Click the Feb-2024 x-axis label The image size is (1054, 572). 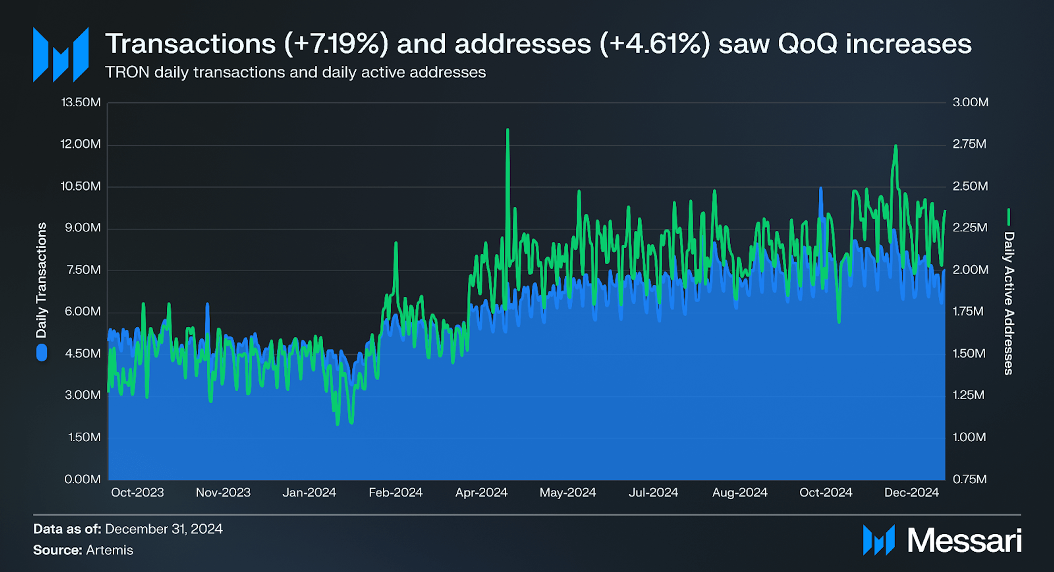(x=396, y=492)
